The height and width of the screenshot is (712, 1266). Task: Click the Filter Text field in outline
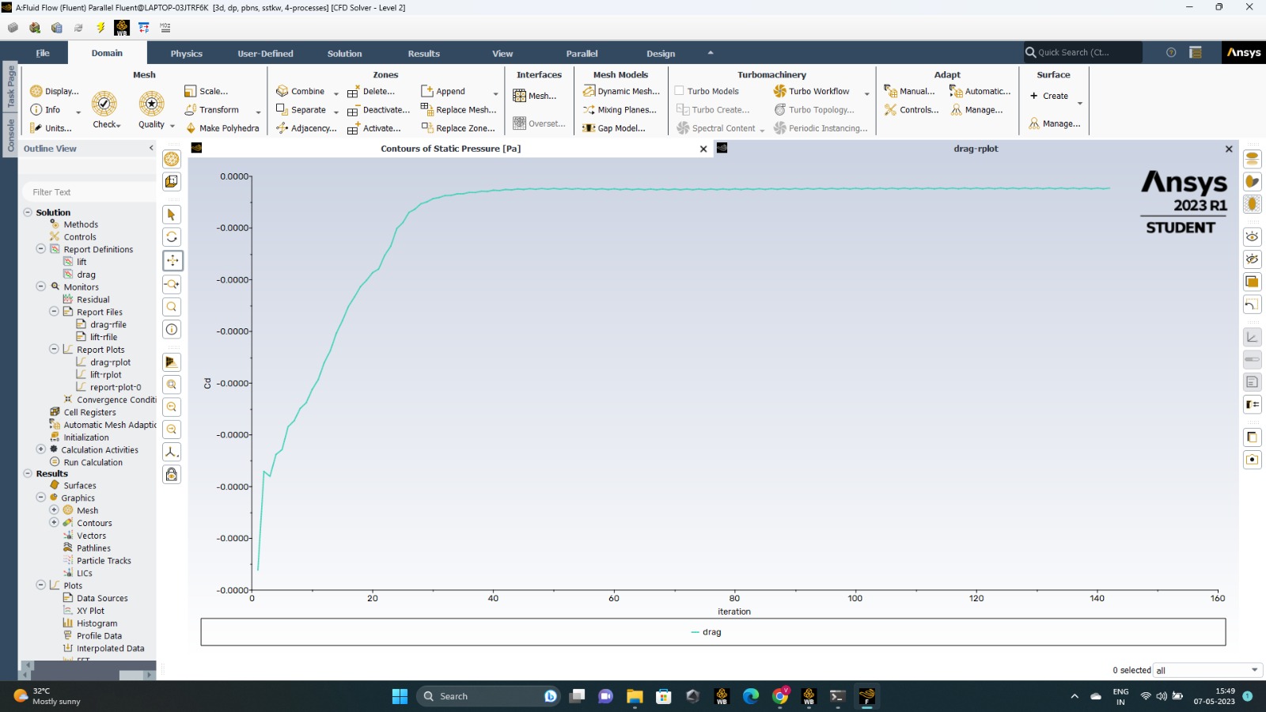pos(89,192)
